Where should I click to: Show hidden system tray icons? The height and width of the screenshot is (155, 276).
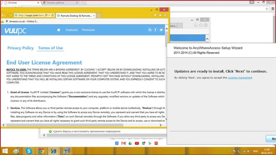229,151
